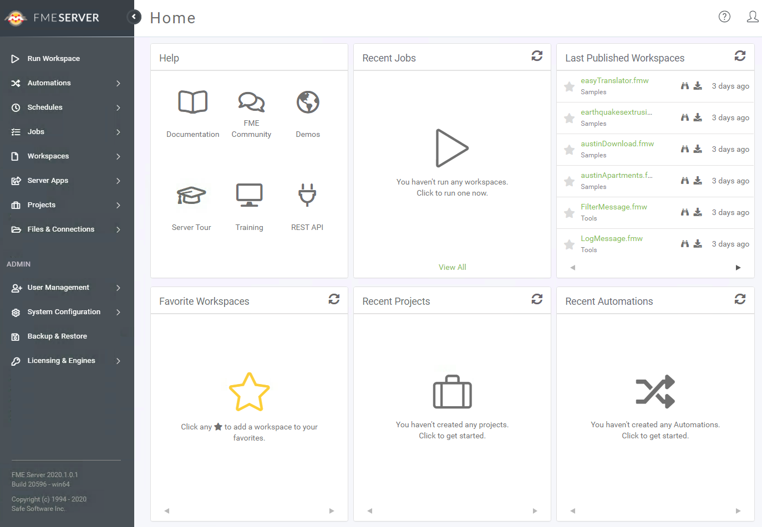Expand the System Configuration chevron
762x527 pixels.
point(118,312)
